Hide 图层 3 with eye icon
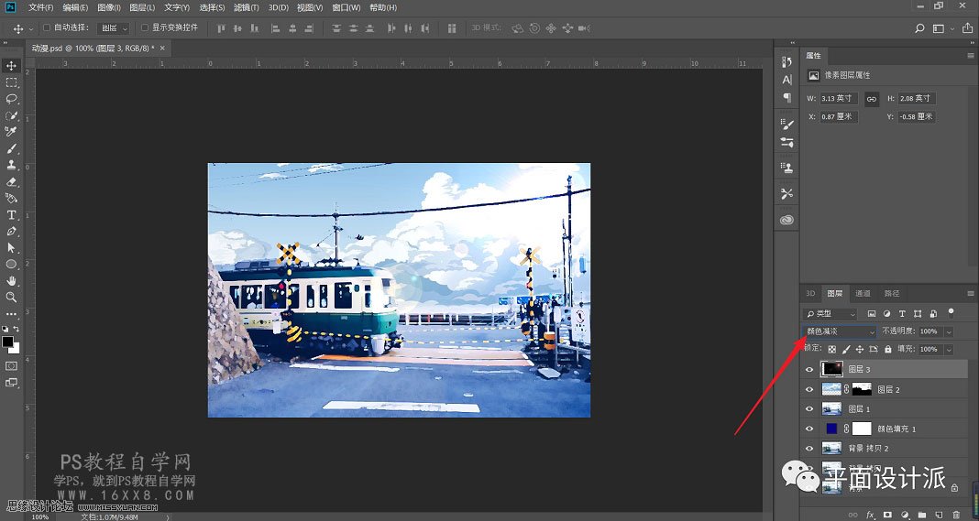The width and height of the screenshot is (979, 521). click(x=809, y=369)
